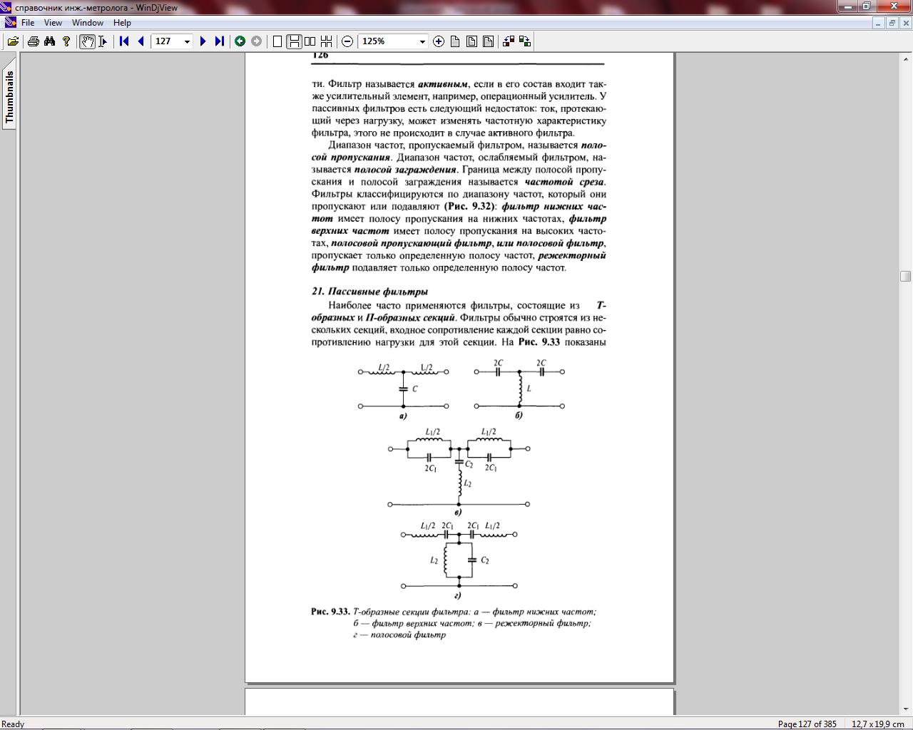Click the Open file folder icon

click(x=13, y=41)
